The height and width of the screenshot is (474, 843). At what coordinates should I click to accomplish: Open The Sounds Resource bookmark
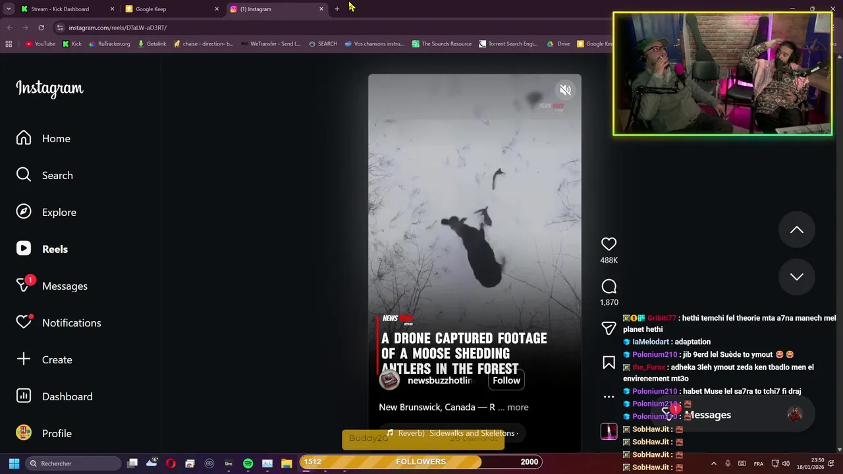[442, 44]
